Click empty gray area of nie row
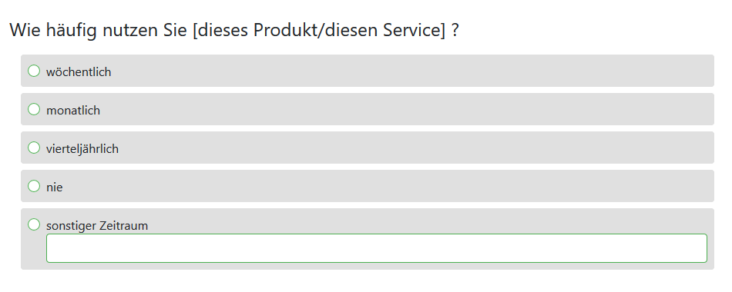 (x=388, y=186)
